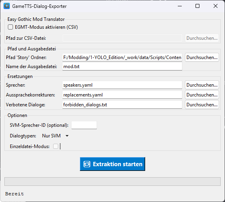Minimize the GameTTS-Dialog-Exporter window
Screen dimensions: 225x202
click(x=180, y=6)
